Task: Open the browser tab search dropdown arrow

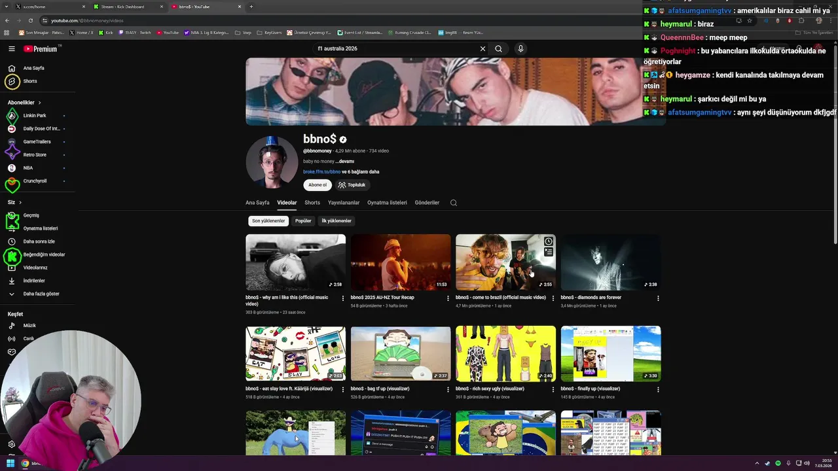Action: pos(7,7)
